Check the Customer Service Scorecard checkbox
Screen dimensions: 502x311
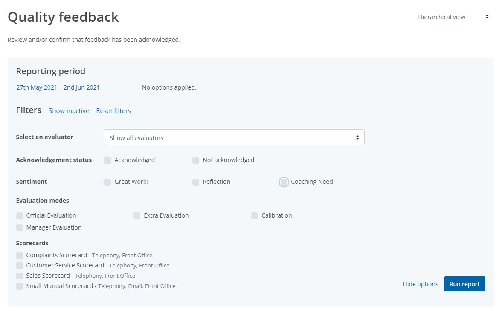click(x=20, y=265)
